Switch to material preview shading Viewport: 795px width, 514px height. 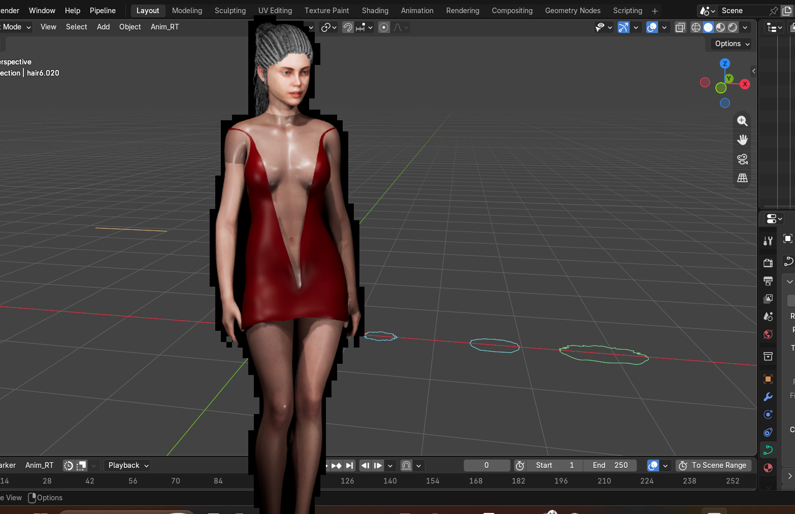[720, 27]
